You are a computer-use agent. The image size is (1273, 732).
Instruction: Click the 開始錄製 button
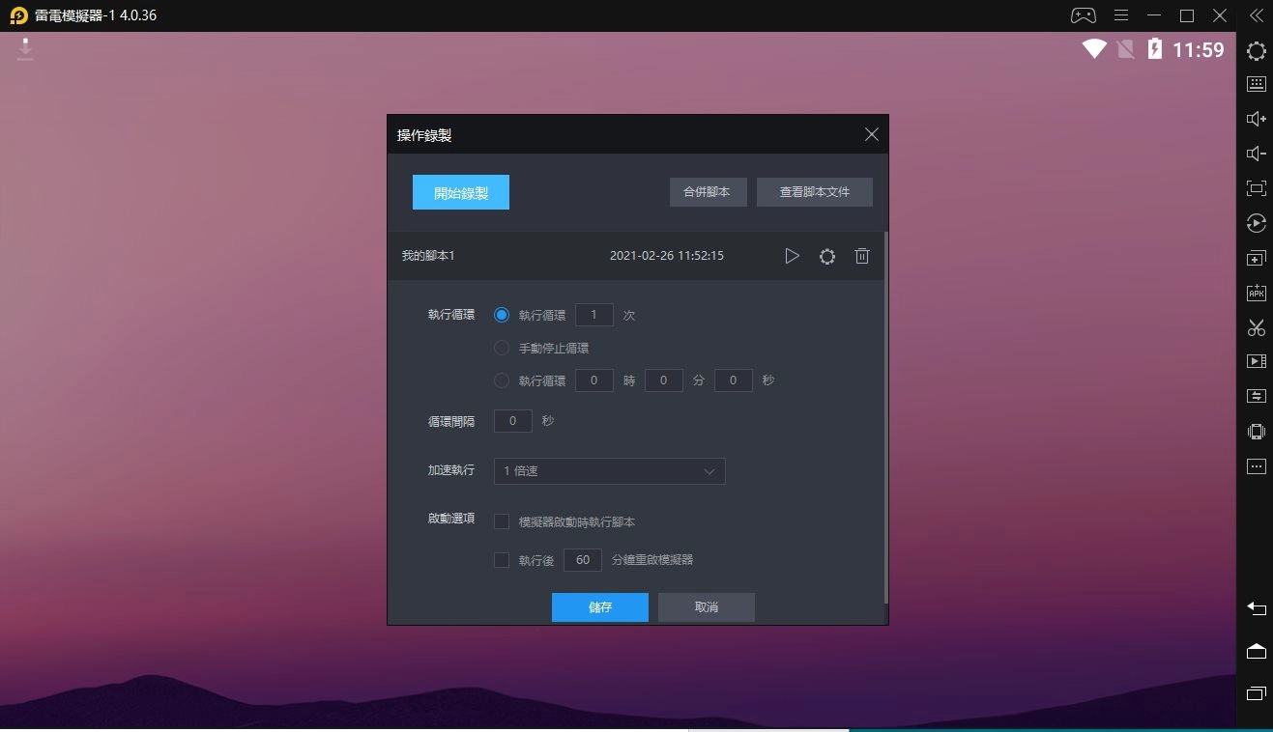coord(461,192)
